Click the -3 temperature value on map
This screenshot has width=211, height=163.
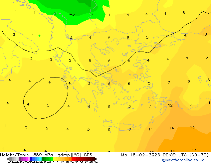click(72, 14)
